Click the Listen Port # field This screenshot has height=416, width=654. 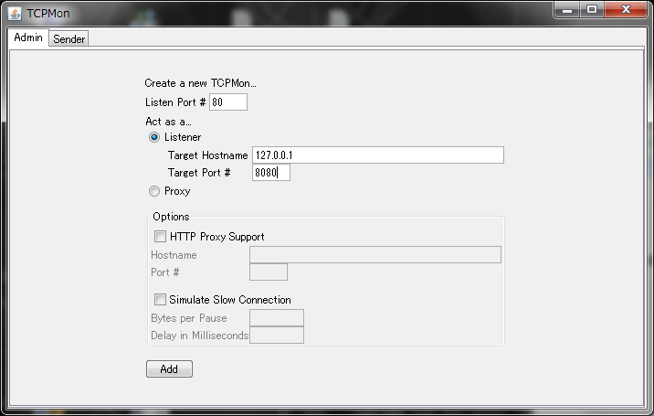pyautogui.click(x=228, y=102)
